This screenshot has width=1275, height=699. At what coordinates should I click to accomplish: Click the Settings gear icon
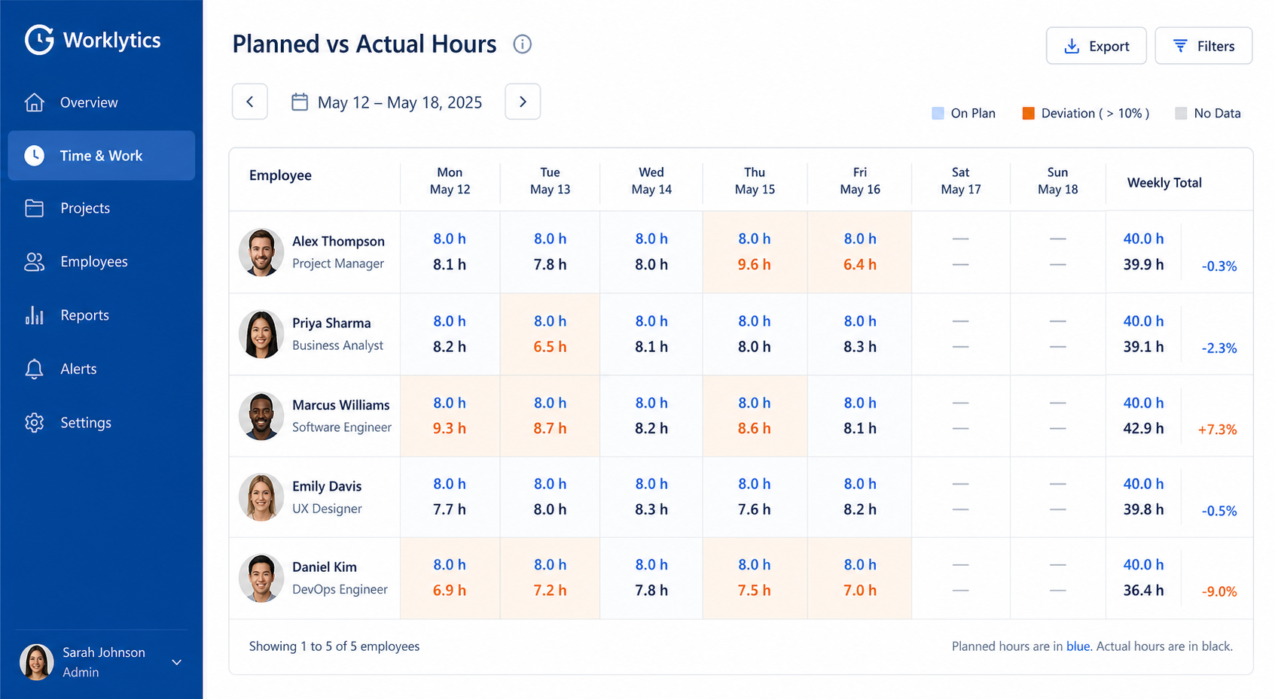tap(35, 423)
